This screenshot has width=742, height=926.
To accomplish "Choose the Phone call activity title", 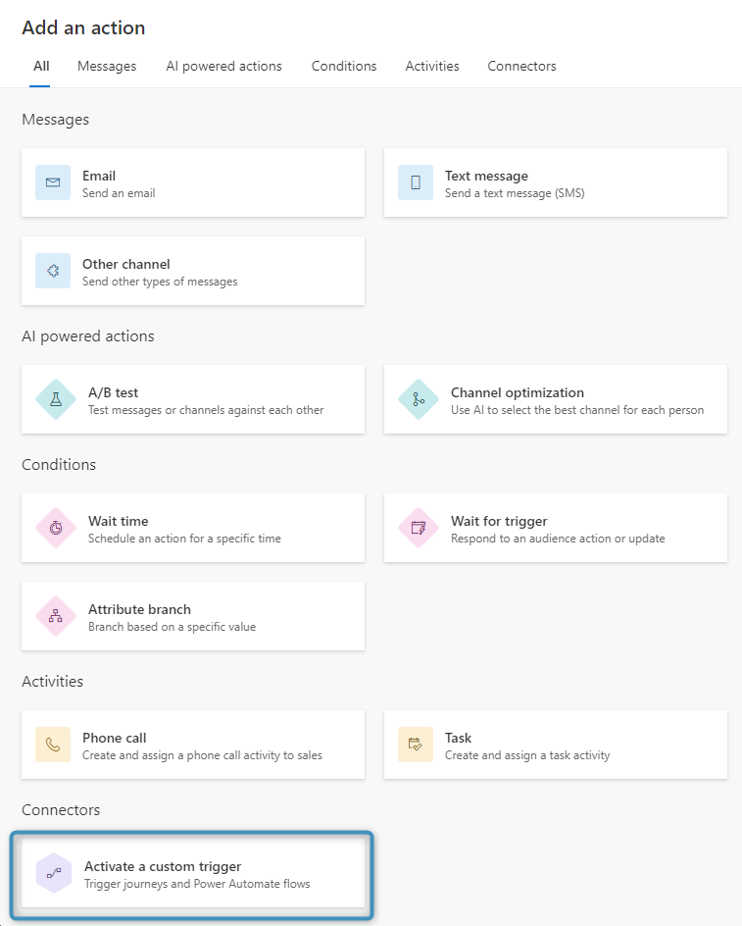I will click(115, 738).
